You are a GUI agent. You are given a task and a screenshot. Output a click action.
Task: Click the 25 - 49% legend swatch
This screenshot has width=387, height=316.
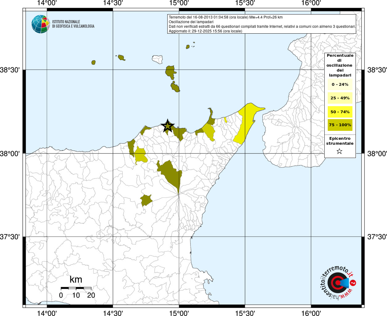340,98
